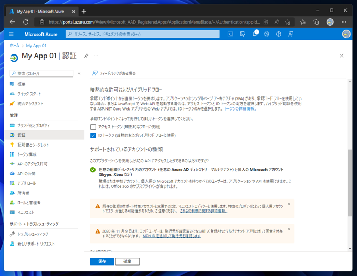Click the 保存 button
This screenshot has height=276, width=357.
point(102,261)
